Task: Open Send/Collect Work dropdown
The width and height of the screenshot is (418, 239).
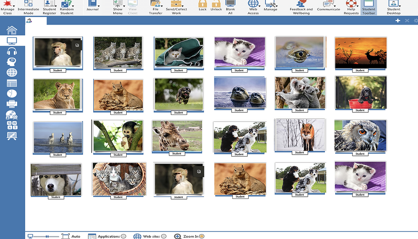Action: point(183,6)
